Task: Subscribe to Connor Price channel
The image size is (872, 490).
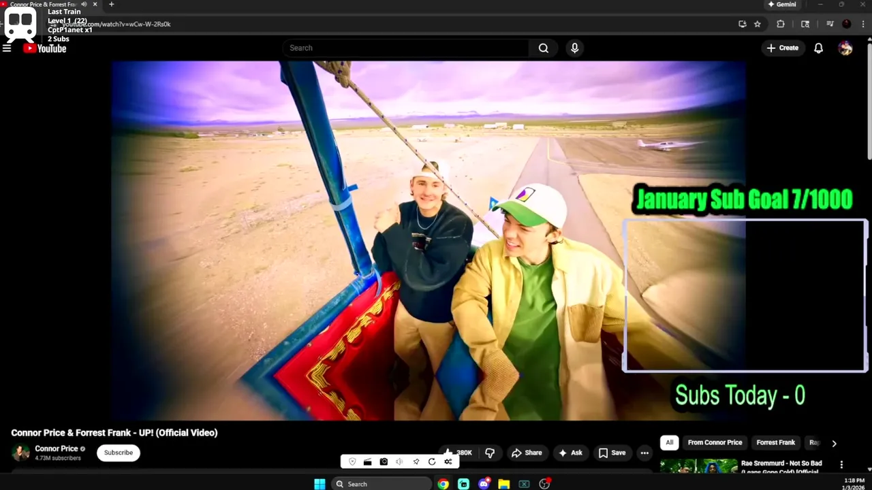Action: pyautogui.click(x=119, y=453)
